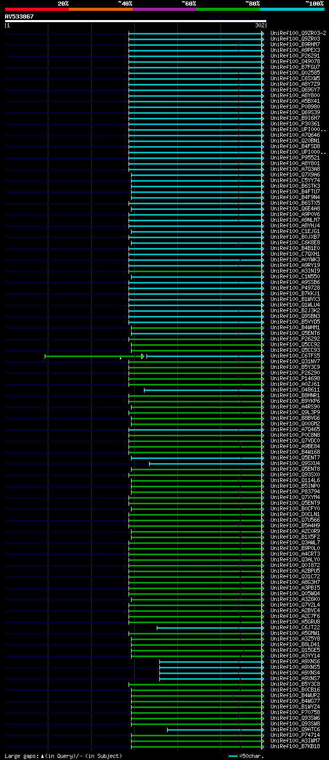Image resolution: width=329 pixels, height=760 pixels.
Task: Click the UniRef100_A5BX41 label
Action: [295, 101]
